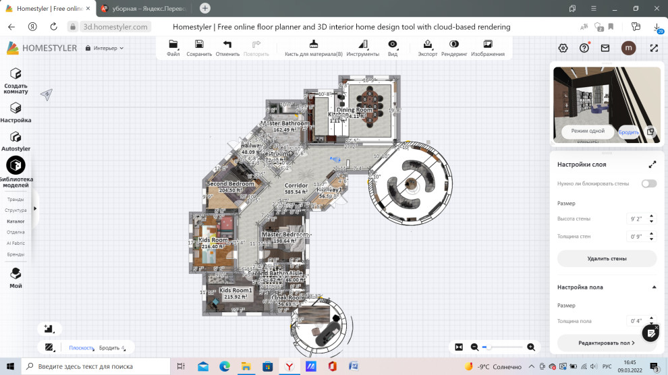This screenshot has width=668, height=375.
Task: Open the Интерьер dropdown
Action: coord(105,49)
